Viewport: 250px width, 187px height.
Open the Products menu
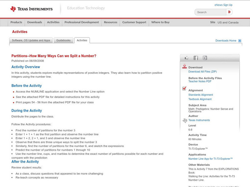point(16,22)
